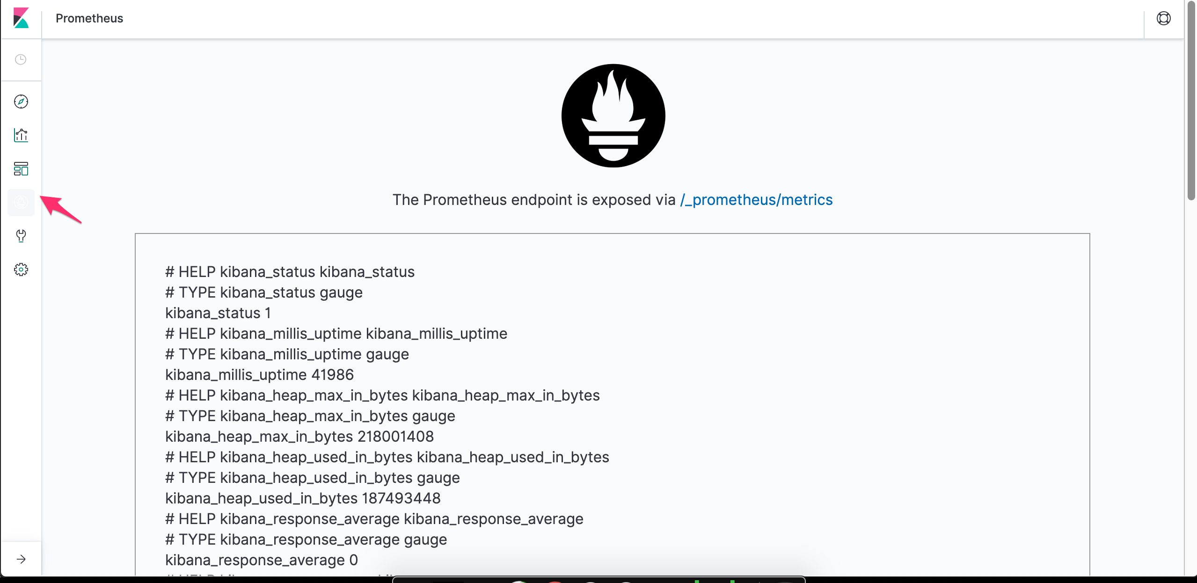Select the kibana_status metric line

point(218,313)
